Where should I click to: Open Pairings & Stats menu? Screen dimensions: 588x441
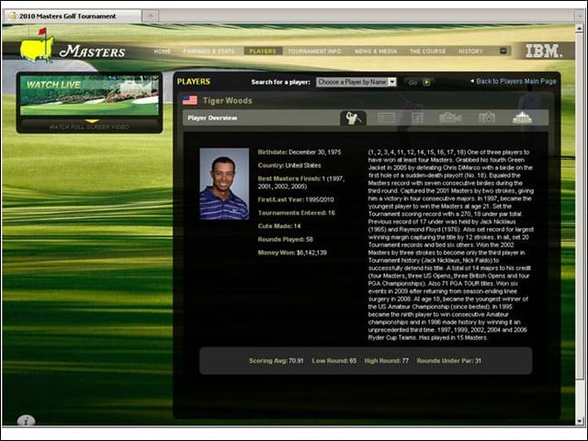tap(209, 51)
